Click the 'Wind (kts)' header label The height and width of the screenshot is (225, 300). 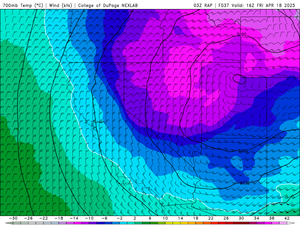click(x=60, y=5)
